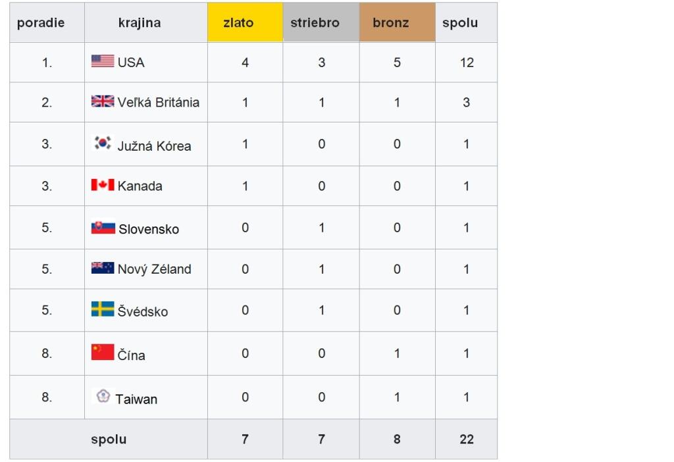The width and height of the screenshot is (674, 462).
Task: Open the Švédsko country link
Action: coord(143,311)
